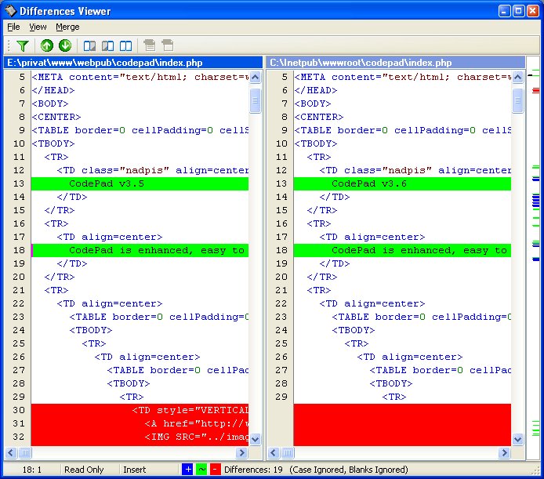Click the second pane layout icon
The image size is (544, 479).
107,46
